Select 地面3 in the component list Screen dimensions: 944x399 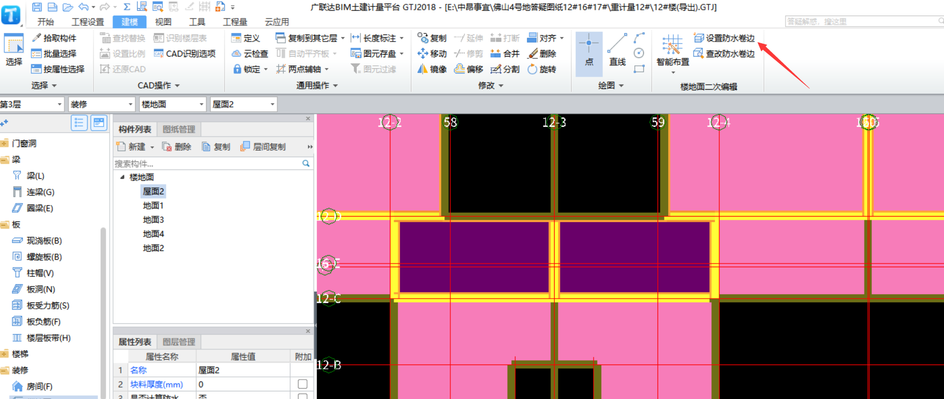(153, 220)
